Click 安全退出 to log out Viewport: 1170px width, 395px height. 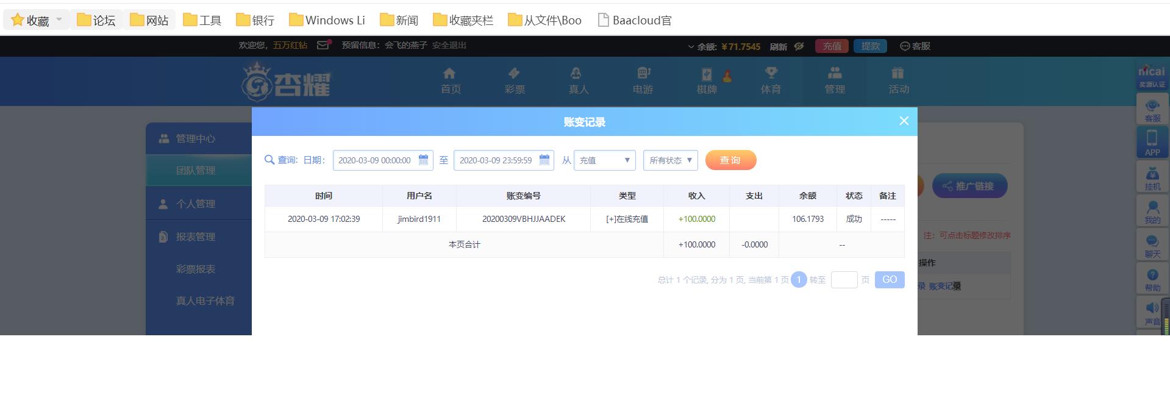coord(449,45)
